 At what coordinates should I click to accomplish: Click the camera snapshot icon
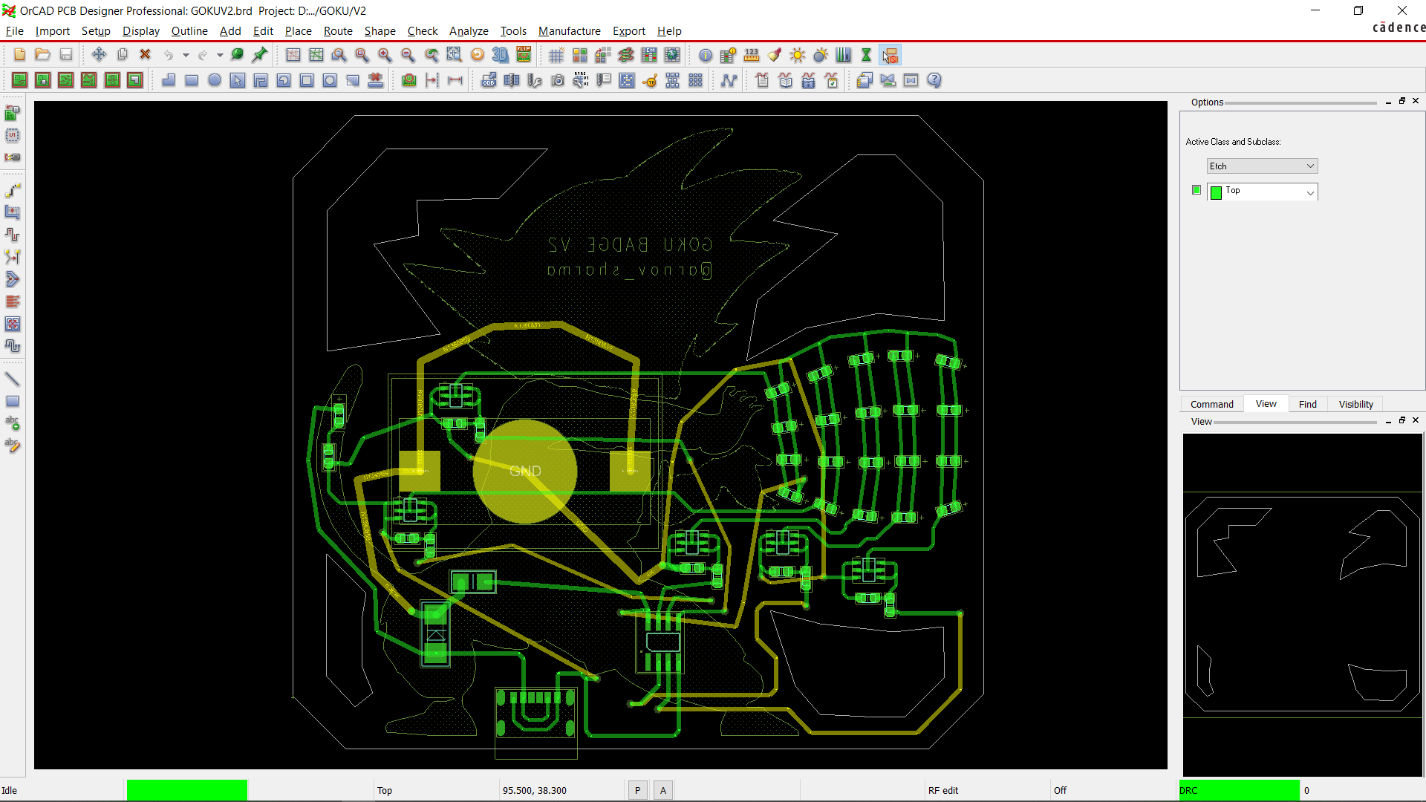(x=558, y=80)
